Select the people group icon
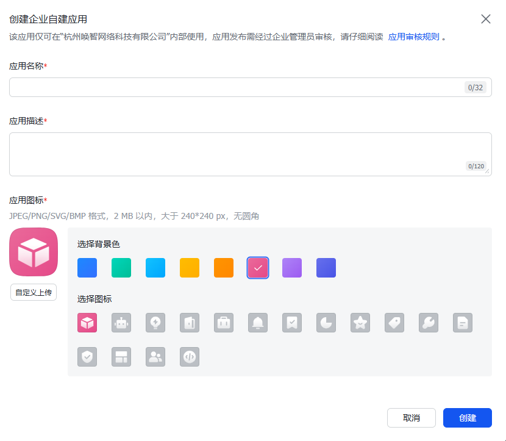Image resolution: width=506 pixels, height=441 pixels. (155, 357)
